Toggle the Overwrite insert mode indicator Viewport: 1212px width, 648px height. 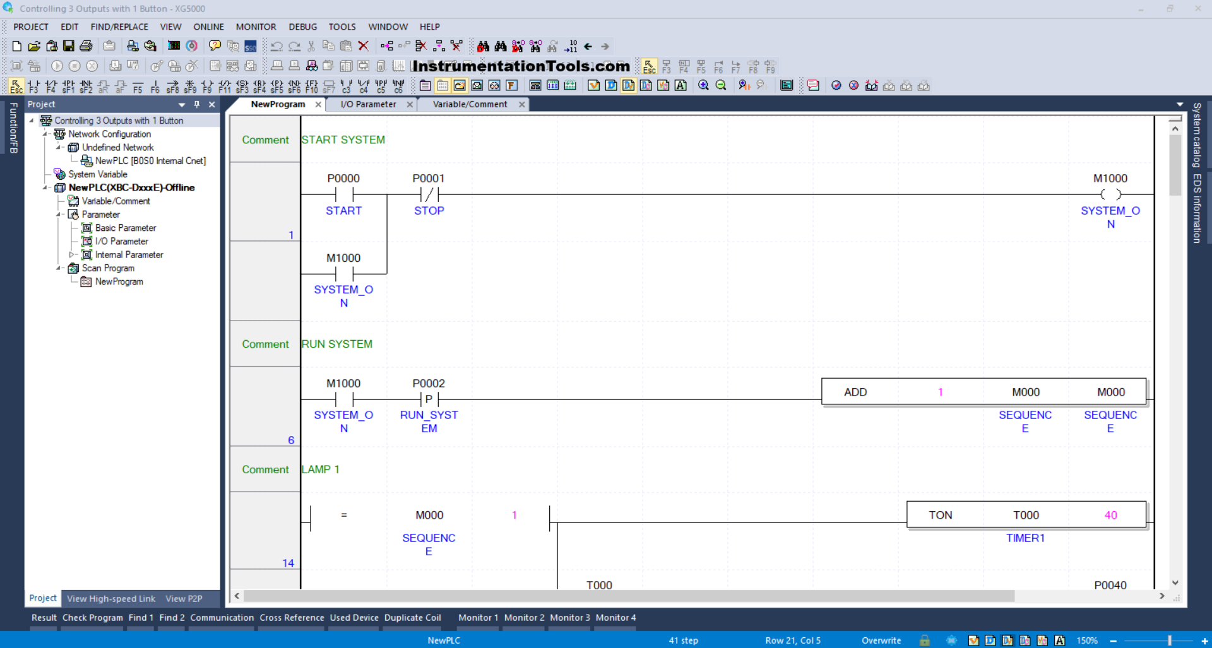881,640
